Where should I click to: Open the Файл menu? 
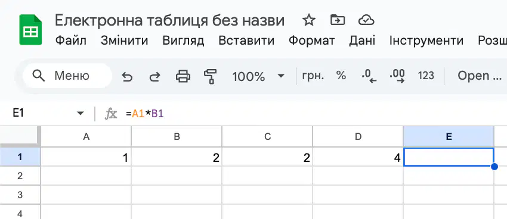pyautogui.click(x=71, y=40)
